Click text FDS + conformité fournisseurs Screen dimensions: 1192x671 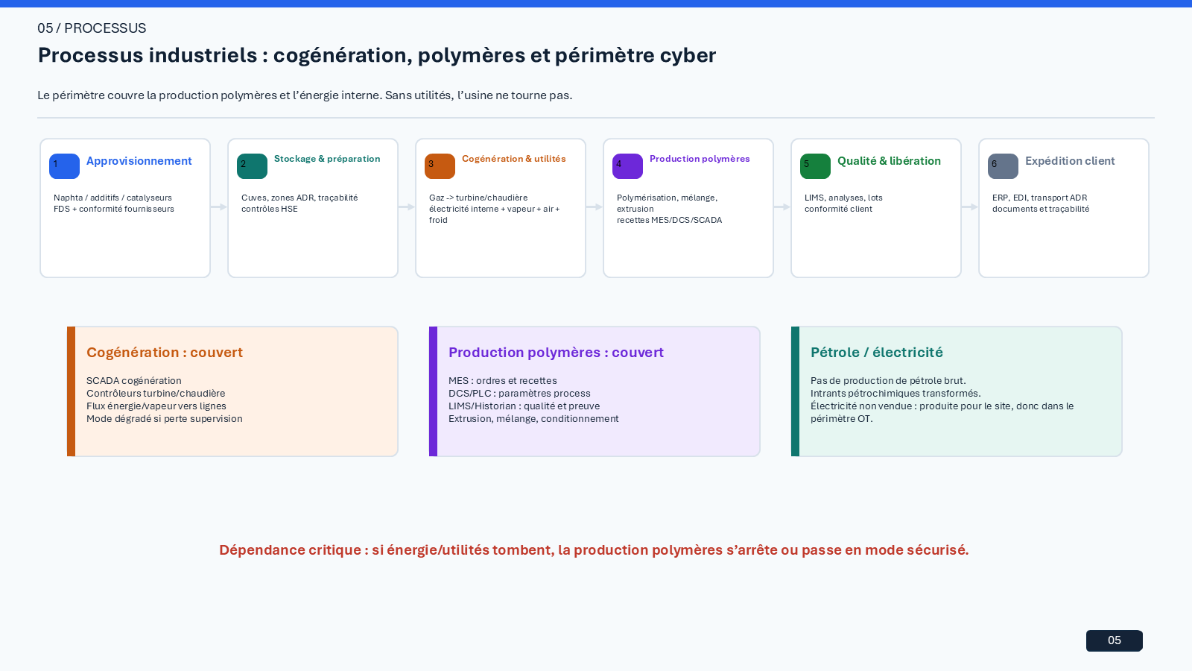pyautogui.click(x=114, y=209)
